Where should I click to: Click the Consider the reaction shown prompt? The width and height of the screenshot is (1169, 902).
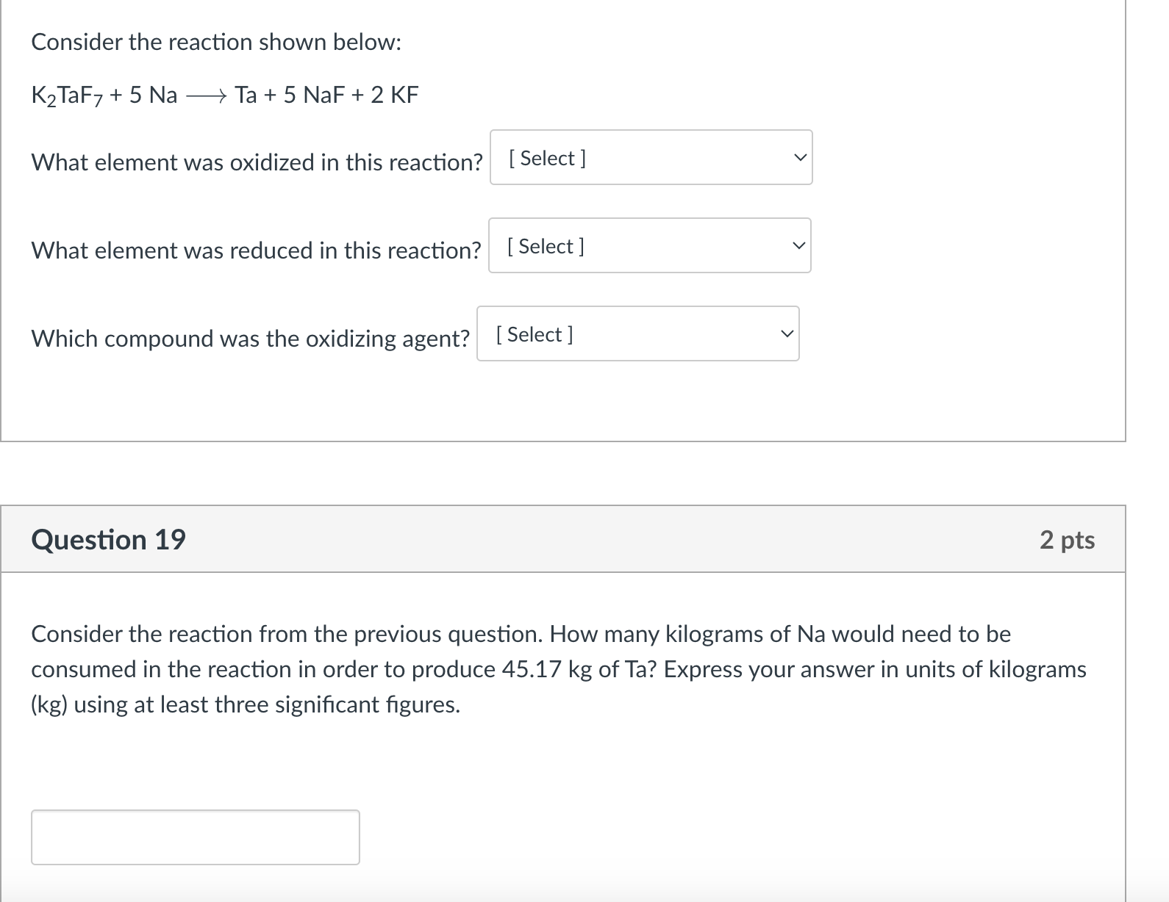click(215, 42)
